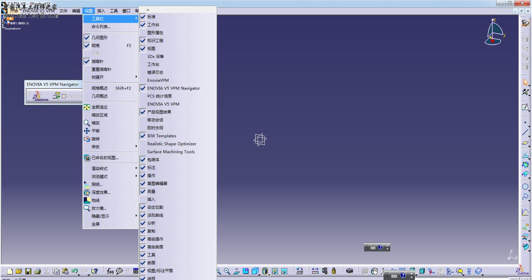This screenshot has width=532, height=280.
Task: Expand the 隐藏/显示 submenu
Action: click(x=111, y=216)
